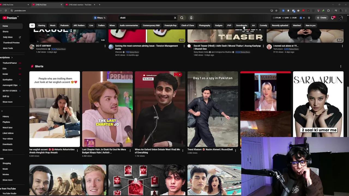349x196 pixels.
Task: Enable the Watched filter chip
Action: [297, 25]
